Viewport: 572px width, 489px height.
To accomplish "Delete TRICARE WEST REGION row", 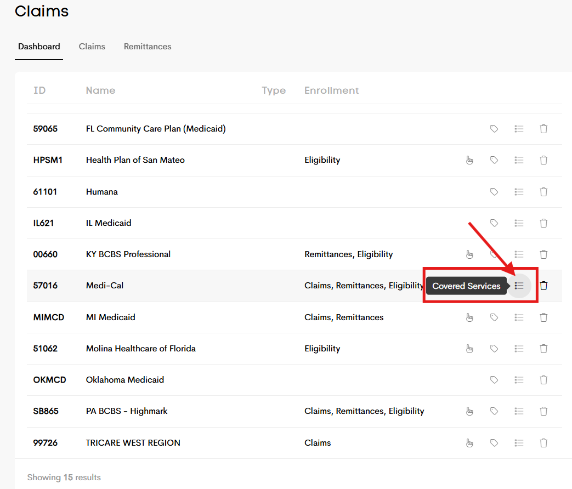I will [543, 443].
